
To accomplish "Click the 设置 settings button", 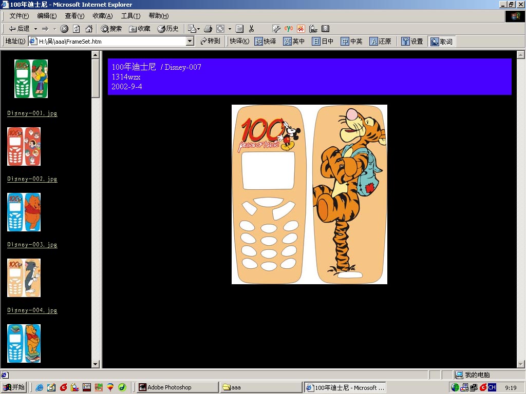I will [x=412, y=42].
